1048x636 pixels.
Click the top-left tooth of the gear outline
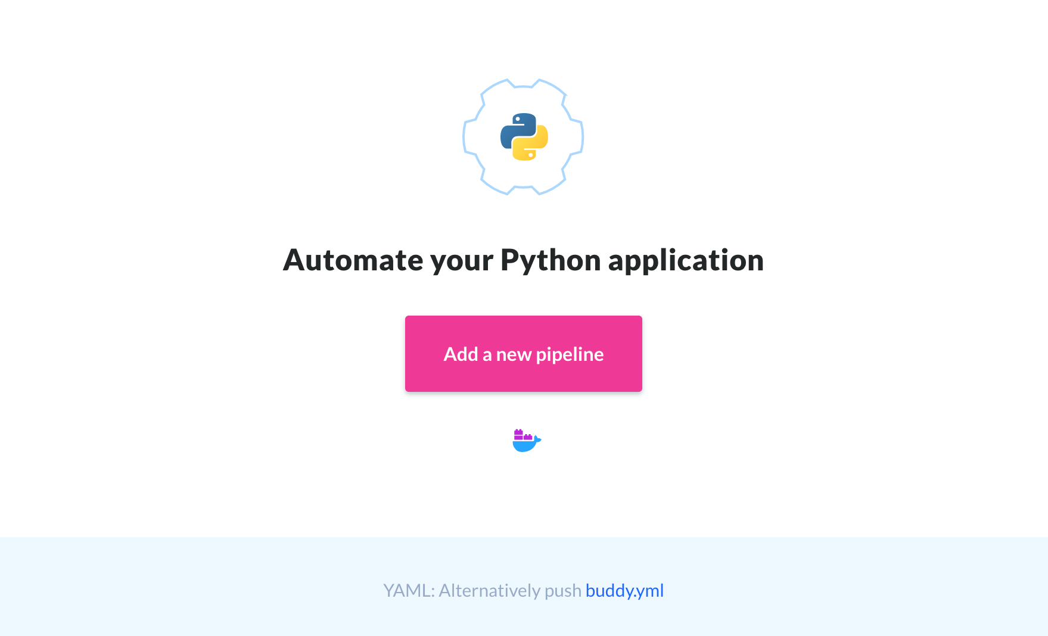point(493,89)
